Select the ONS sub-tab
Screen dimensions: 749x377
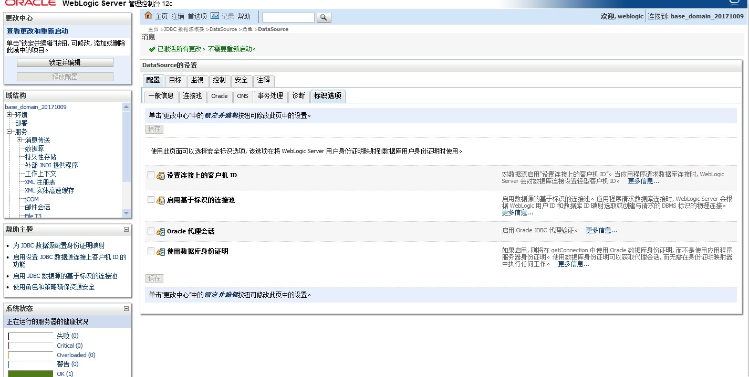[x=243, y=95]
